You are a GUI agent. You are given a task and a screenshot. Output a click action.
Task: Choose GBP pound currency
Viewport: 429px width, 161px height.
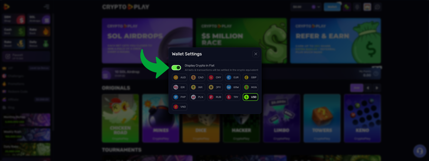tap(250, 77)
